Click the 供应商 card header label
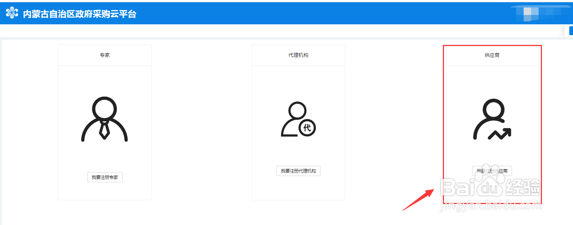The height and width of the screenshot is (225, 573). click(x=492, y=55)
